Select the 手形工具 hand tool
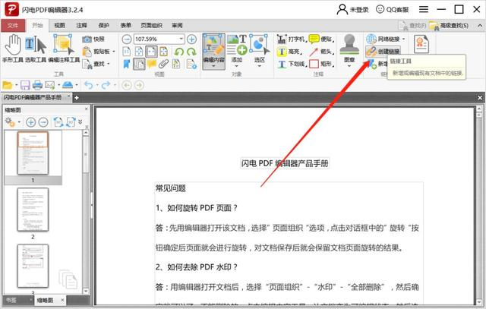The width and height of the screenshot is (486, 309). 13,49
